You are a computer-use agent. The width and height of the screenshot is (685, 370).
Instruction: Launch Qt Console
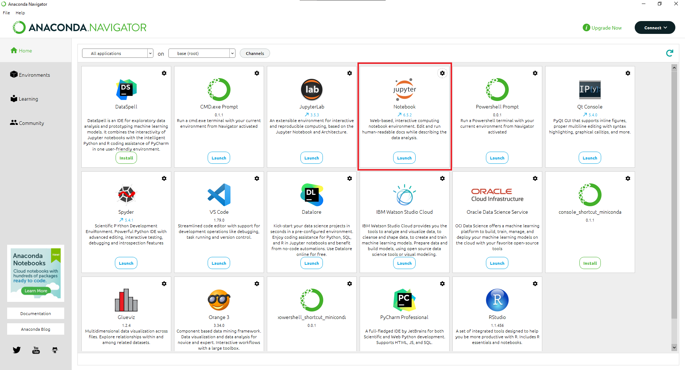(590, 158)
